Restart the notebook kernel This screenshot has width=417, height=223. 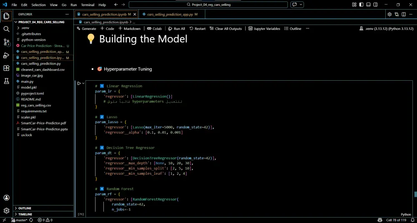coord(197,29)
